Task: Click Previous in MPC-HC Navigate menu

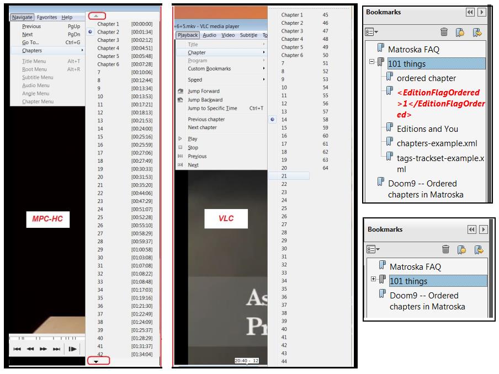Action: (x=47, y=26)
